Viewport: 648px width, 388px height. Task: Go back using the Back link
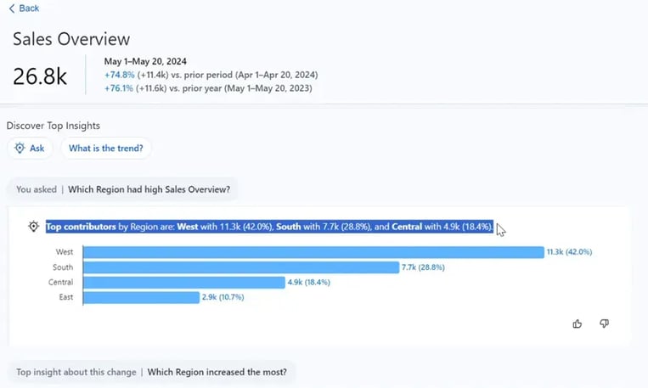29,8
